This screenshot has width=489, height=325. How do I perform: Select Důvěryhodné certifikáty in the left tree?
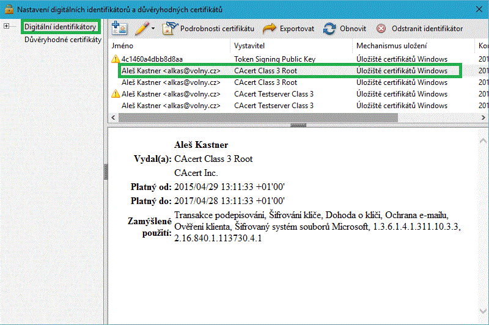[62, 39]
